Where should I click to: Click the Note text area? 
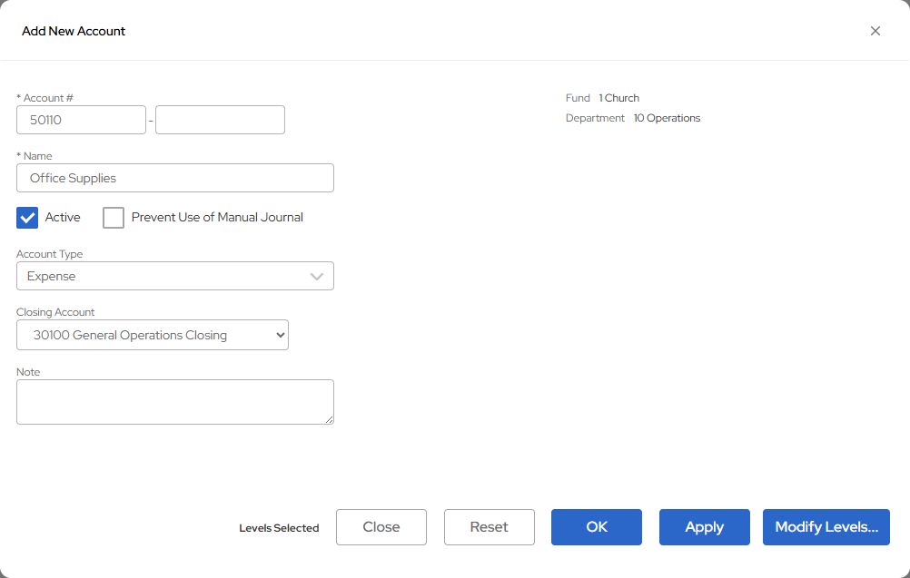coord(174,401)
